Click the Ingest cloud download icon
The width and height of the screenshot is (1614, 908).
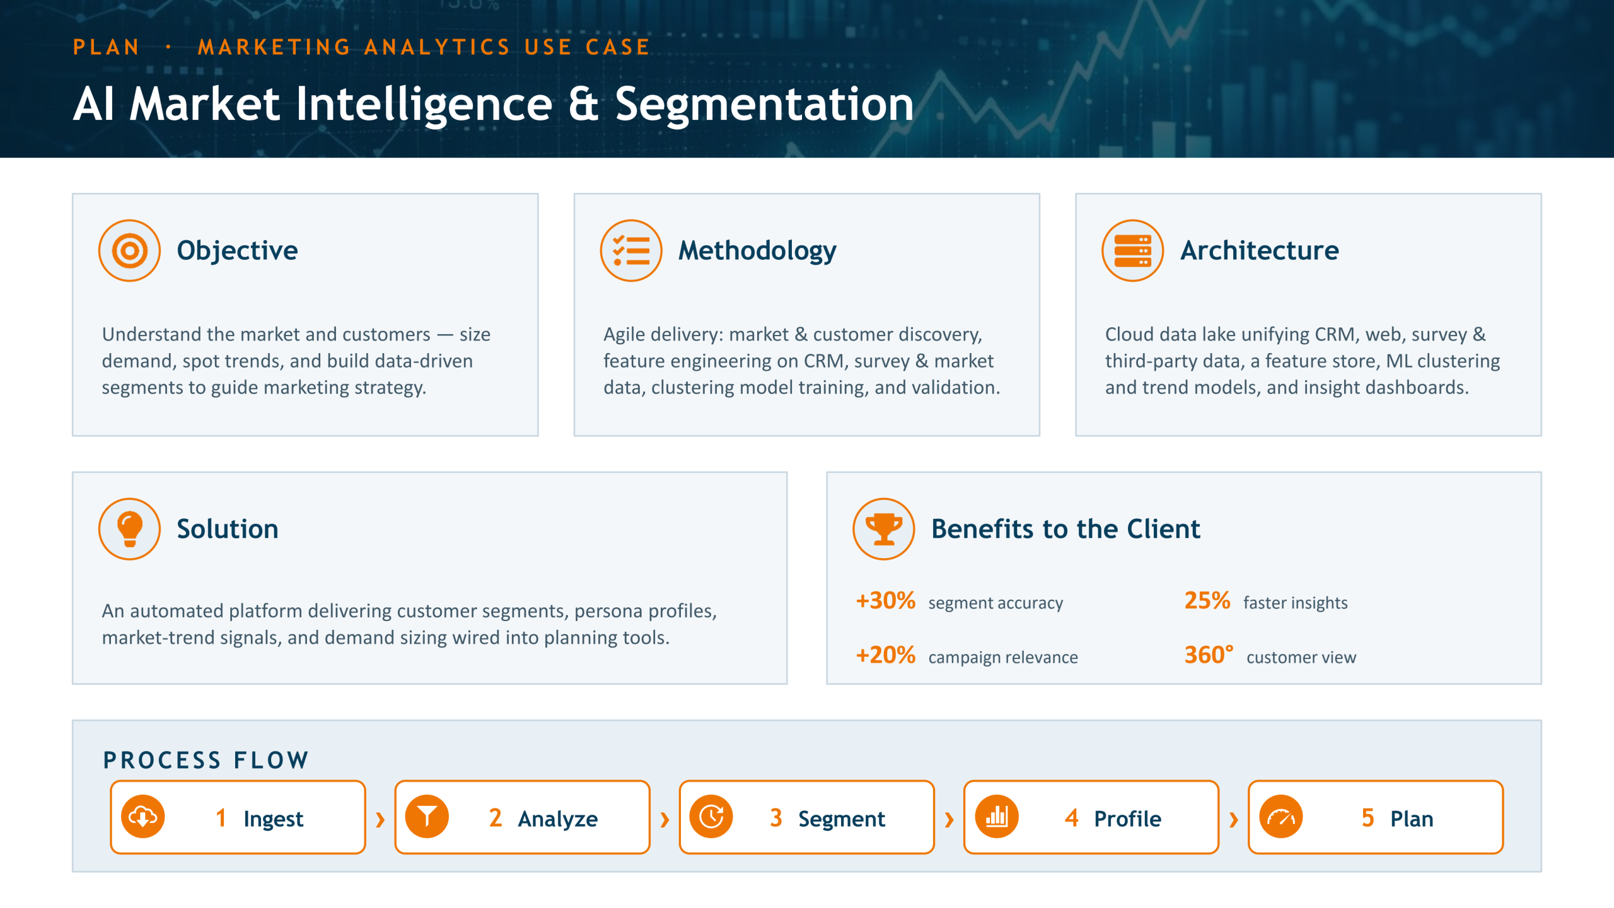143,817
